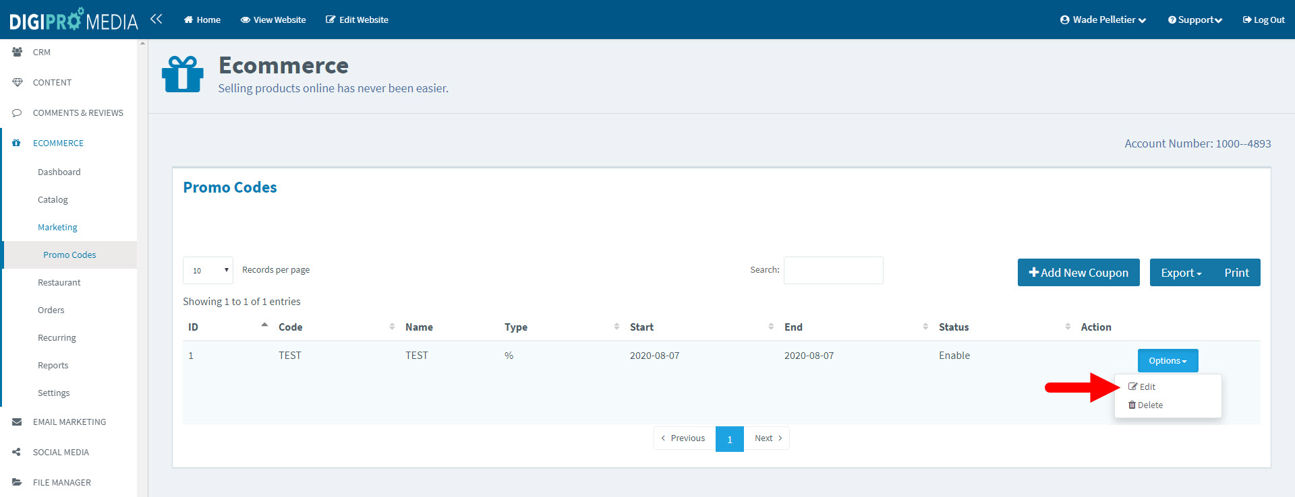This screenshot has width=1295, height=497.
Task: Click the DigiPro Media logo
Action: click(x=74, y=20)
